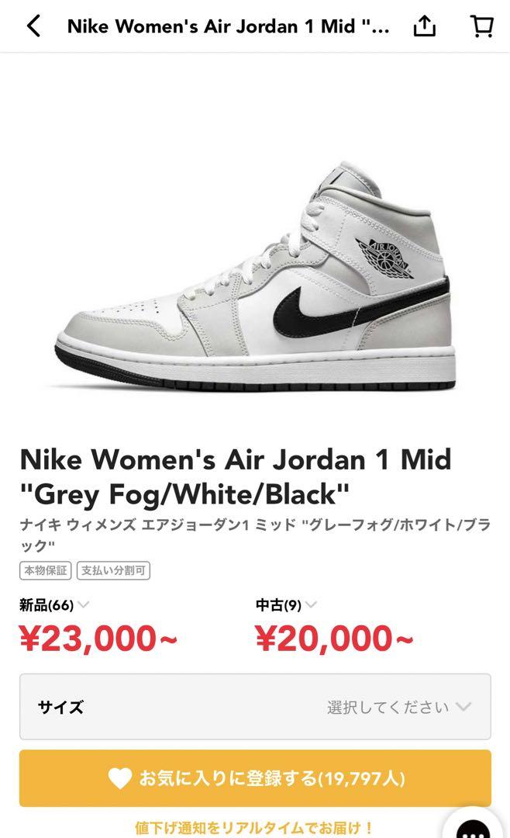Screen dimensions: 510x838
Task: Select the ¥23,000 new price
Action: click(98, 639)
